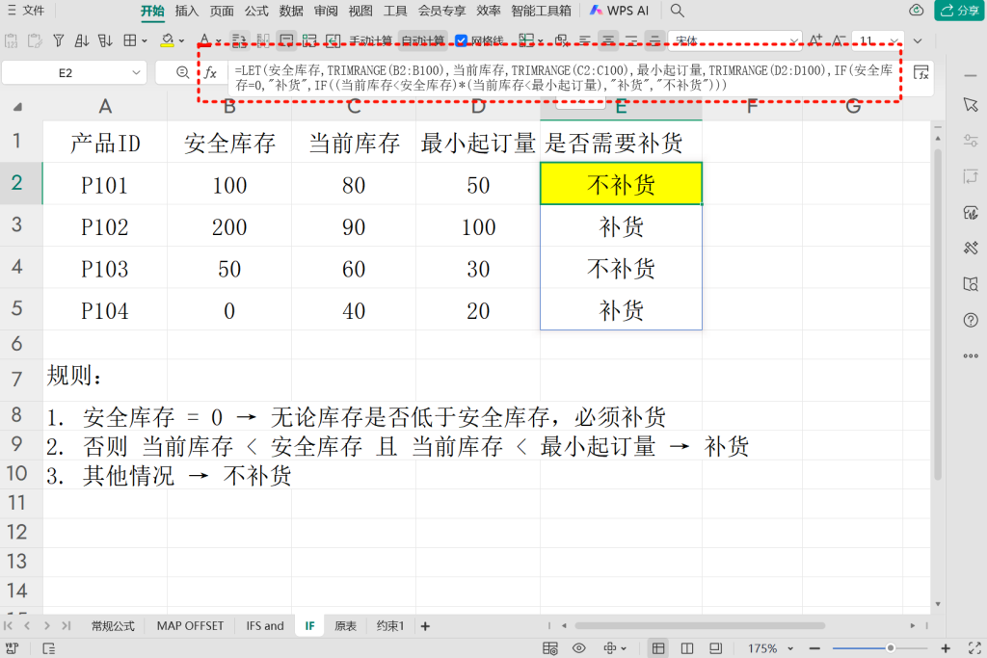Viewport: 987px width, 658px height.
Task: Click the filter funnel icon
Action: pyautogui.click(x=59, y=40)
